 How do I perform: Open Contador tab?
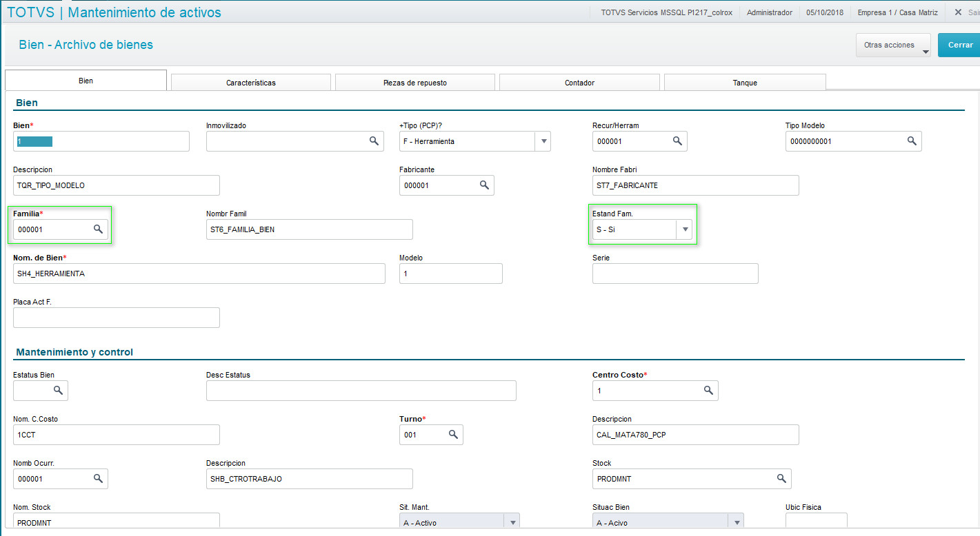pyautogui.click(x=579, y=83)
